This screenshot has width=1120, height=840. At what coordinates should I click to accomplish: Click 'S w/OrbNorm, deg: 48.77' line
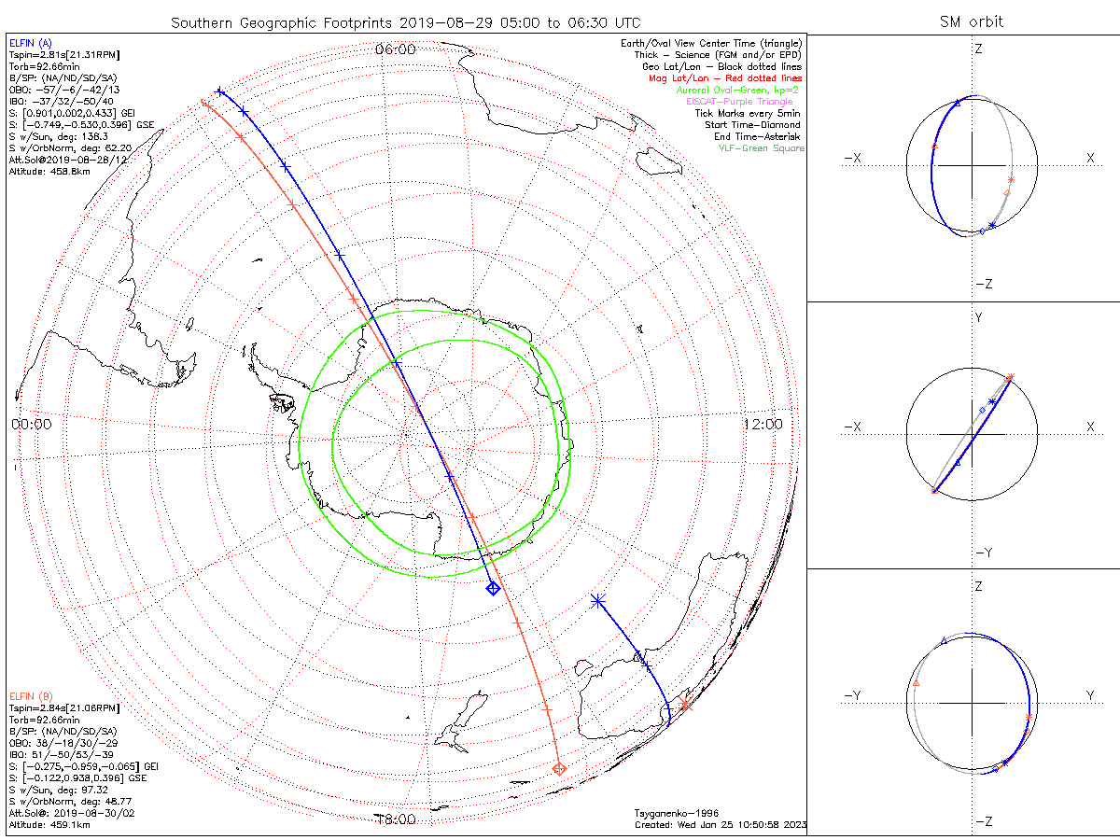click(70, 801)
